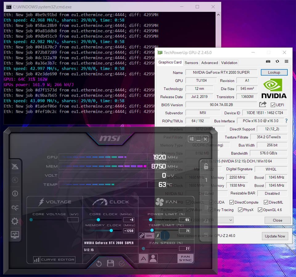Screen dimensions: 296x277
Task: Select Afterburner profile slot 1
Action: click(206, 180)
